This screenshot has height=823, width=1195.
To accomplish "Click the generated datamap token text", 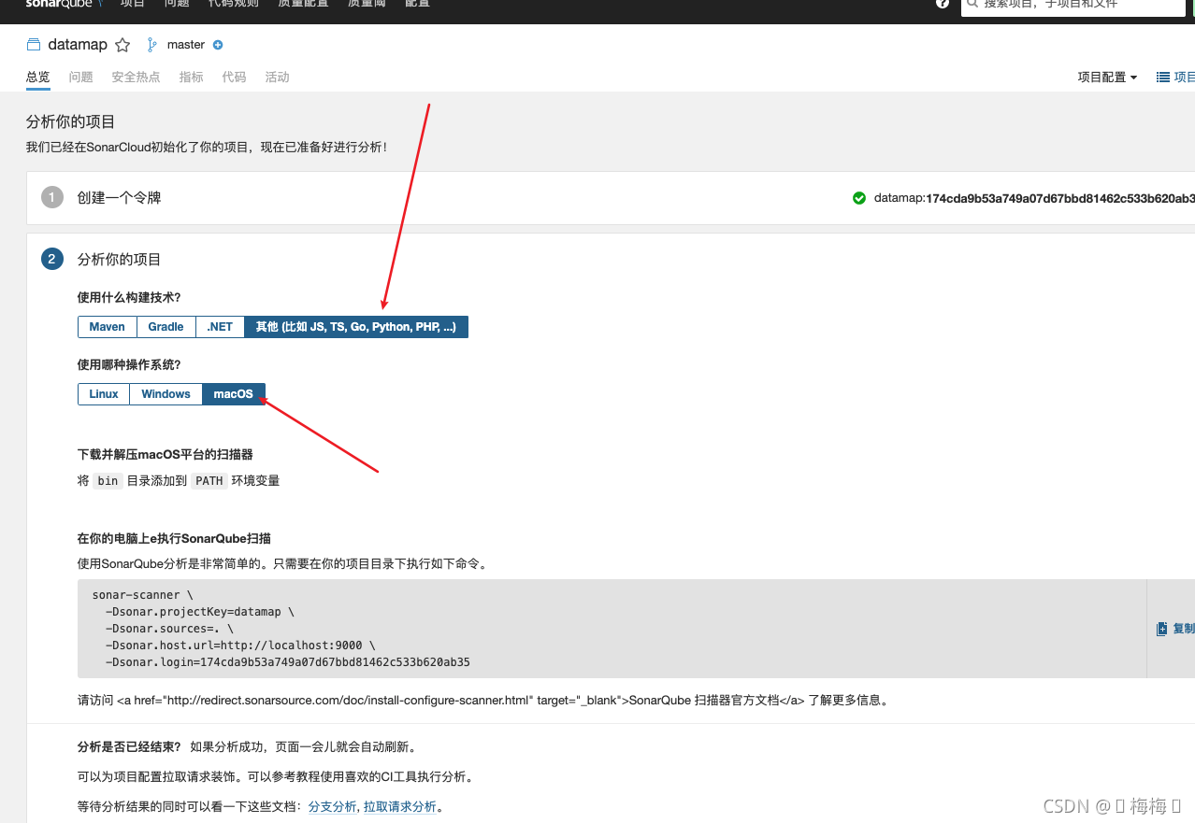I will (1034, 198).
